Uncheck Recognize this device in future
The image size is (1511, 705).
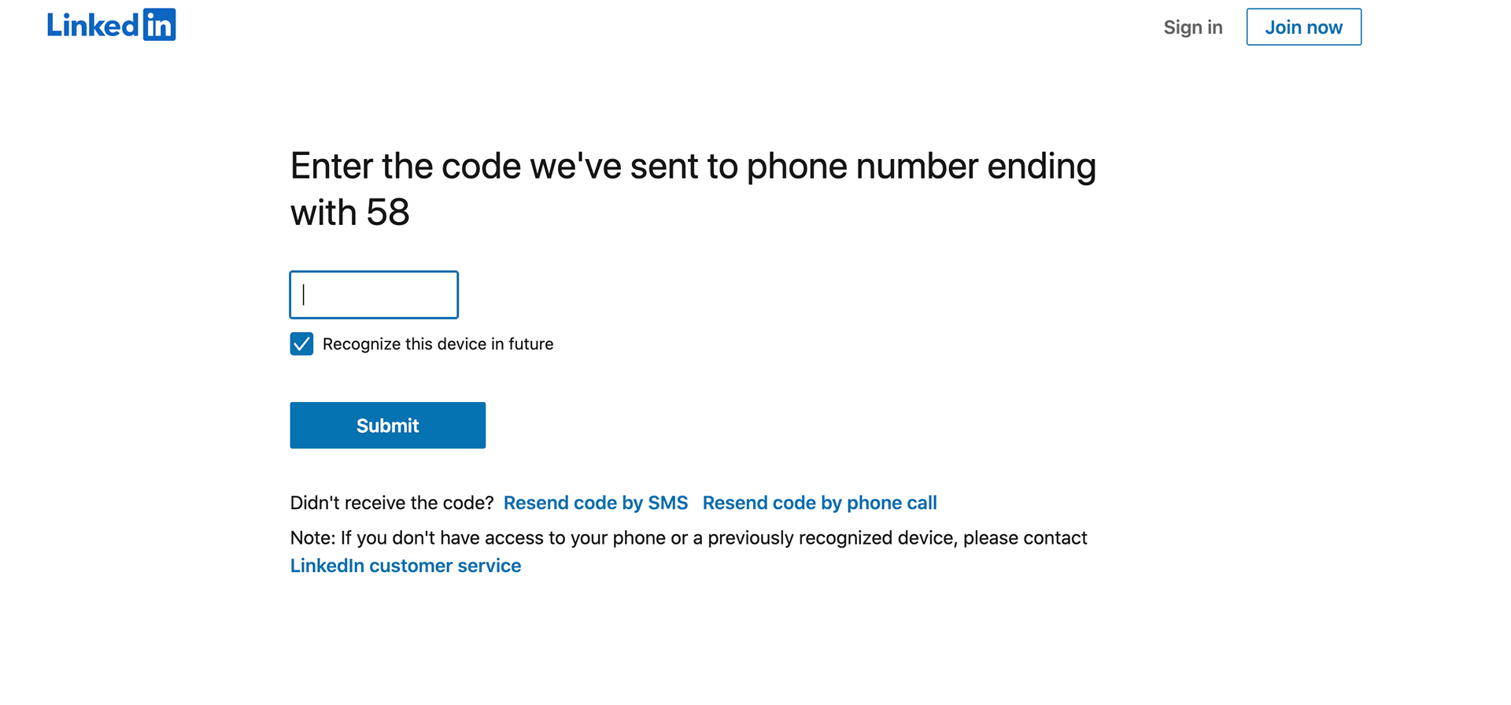301,344
